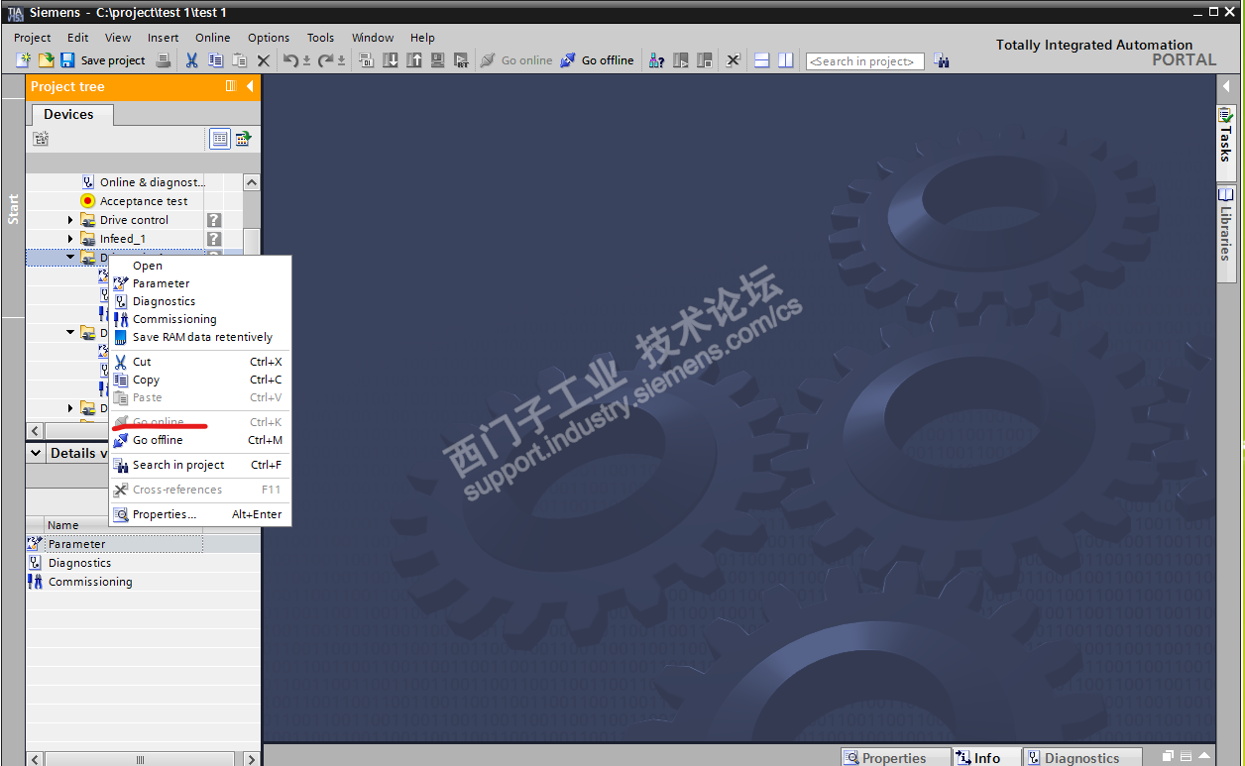Select Commissioning row in Details view
Image resolution: width=1245 pixels, height=766 pixels.
[x=143, y=582]
